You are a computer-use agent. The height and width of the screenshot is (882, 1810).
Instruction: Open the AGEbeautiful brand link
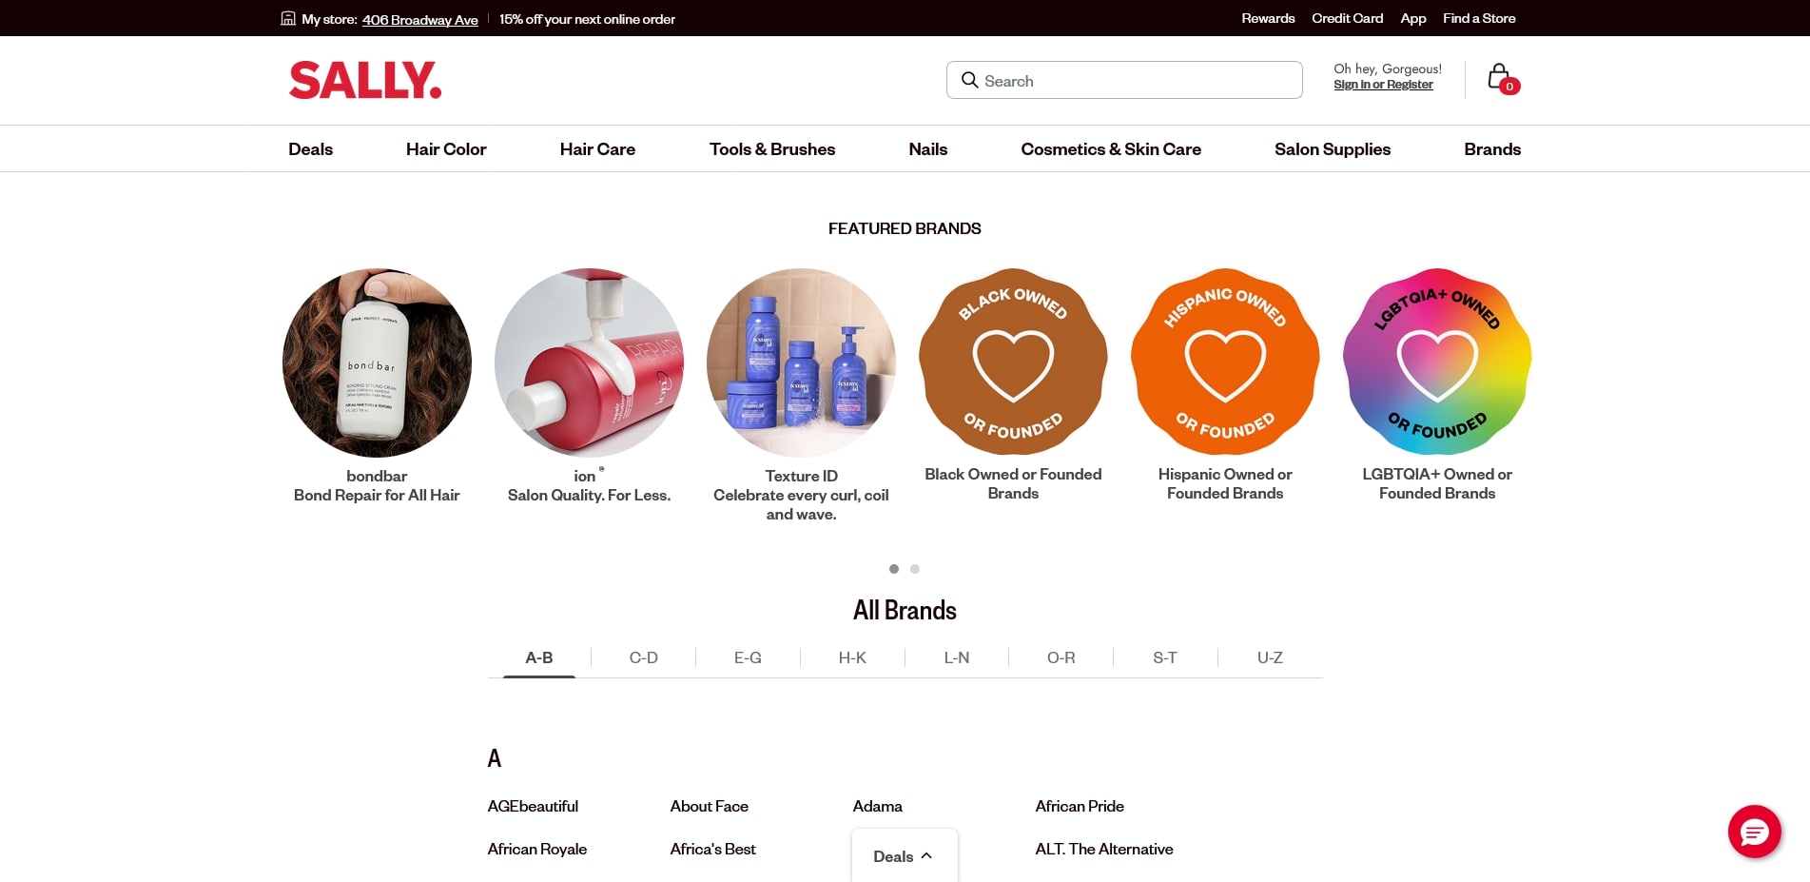click(x=533, y=806)
